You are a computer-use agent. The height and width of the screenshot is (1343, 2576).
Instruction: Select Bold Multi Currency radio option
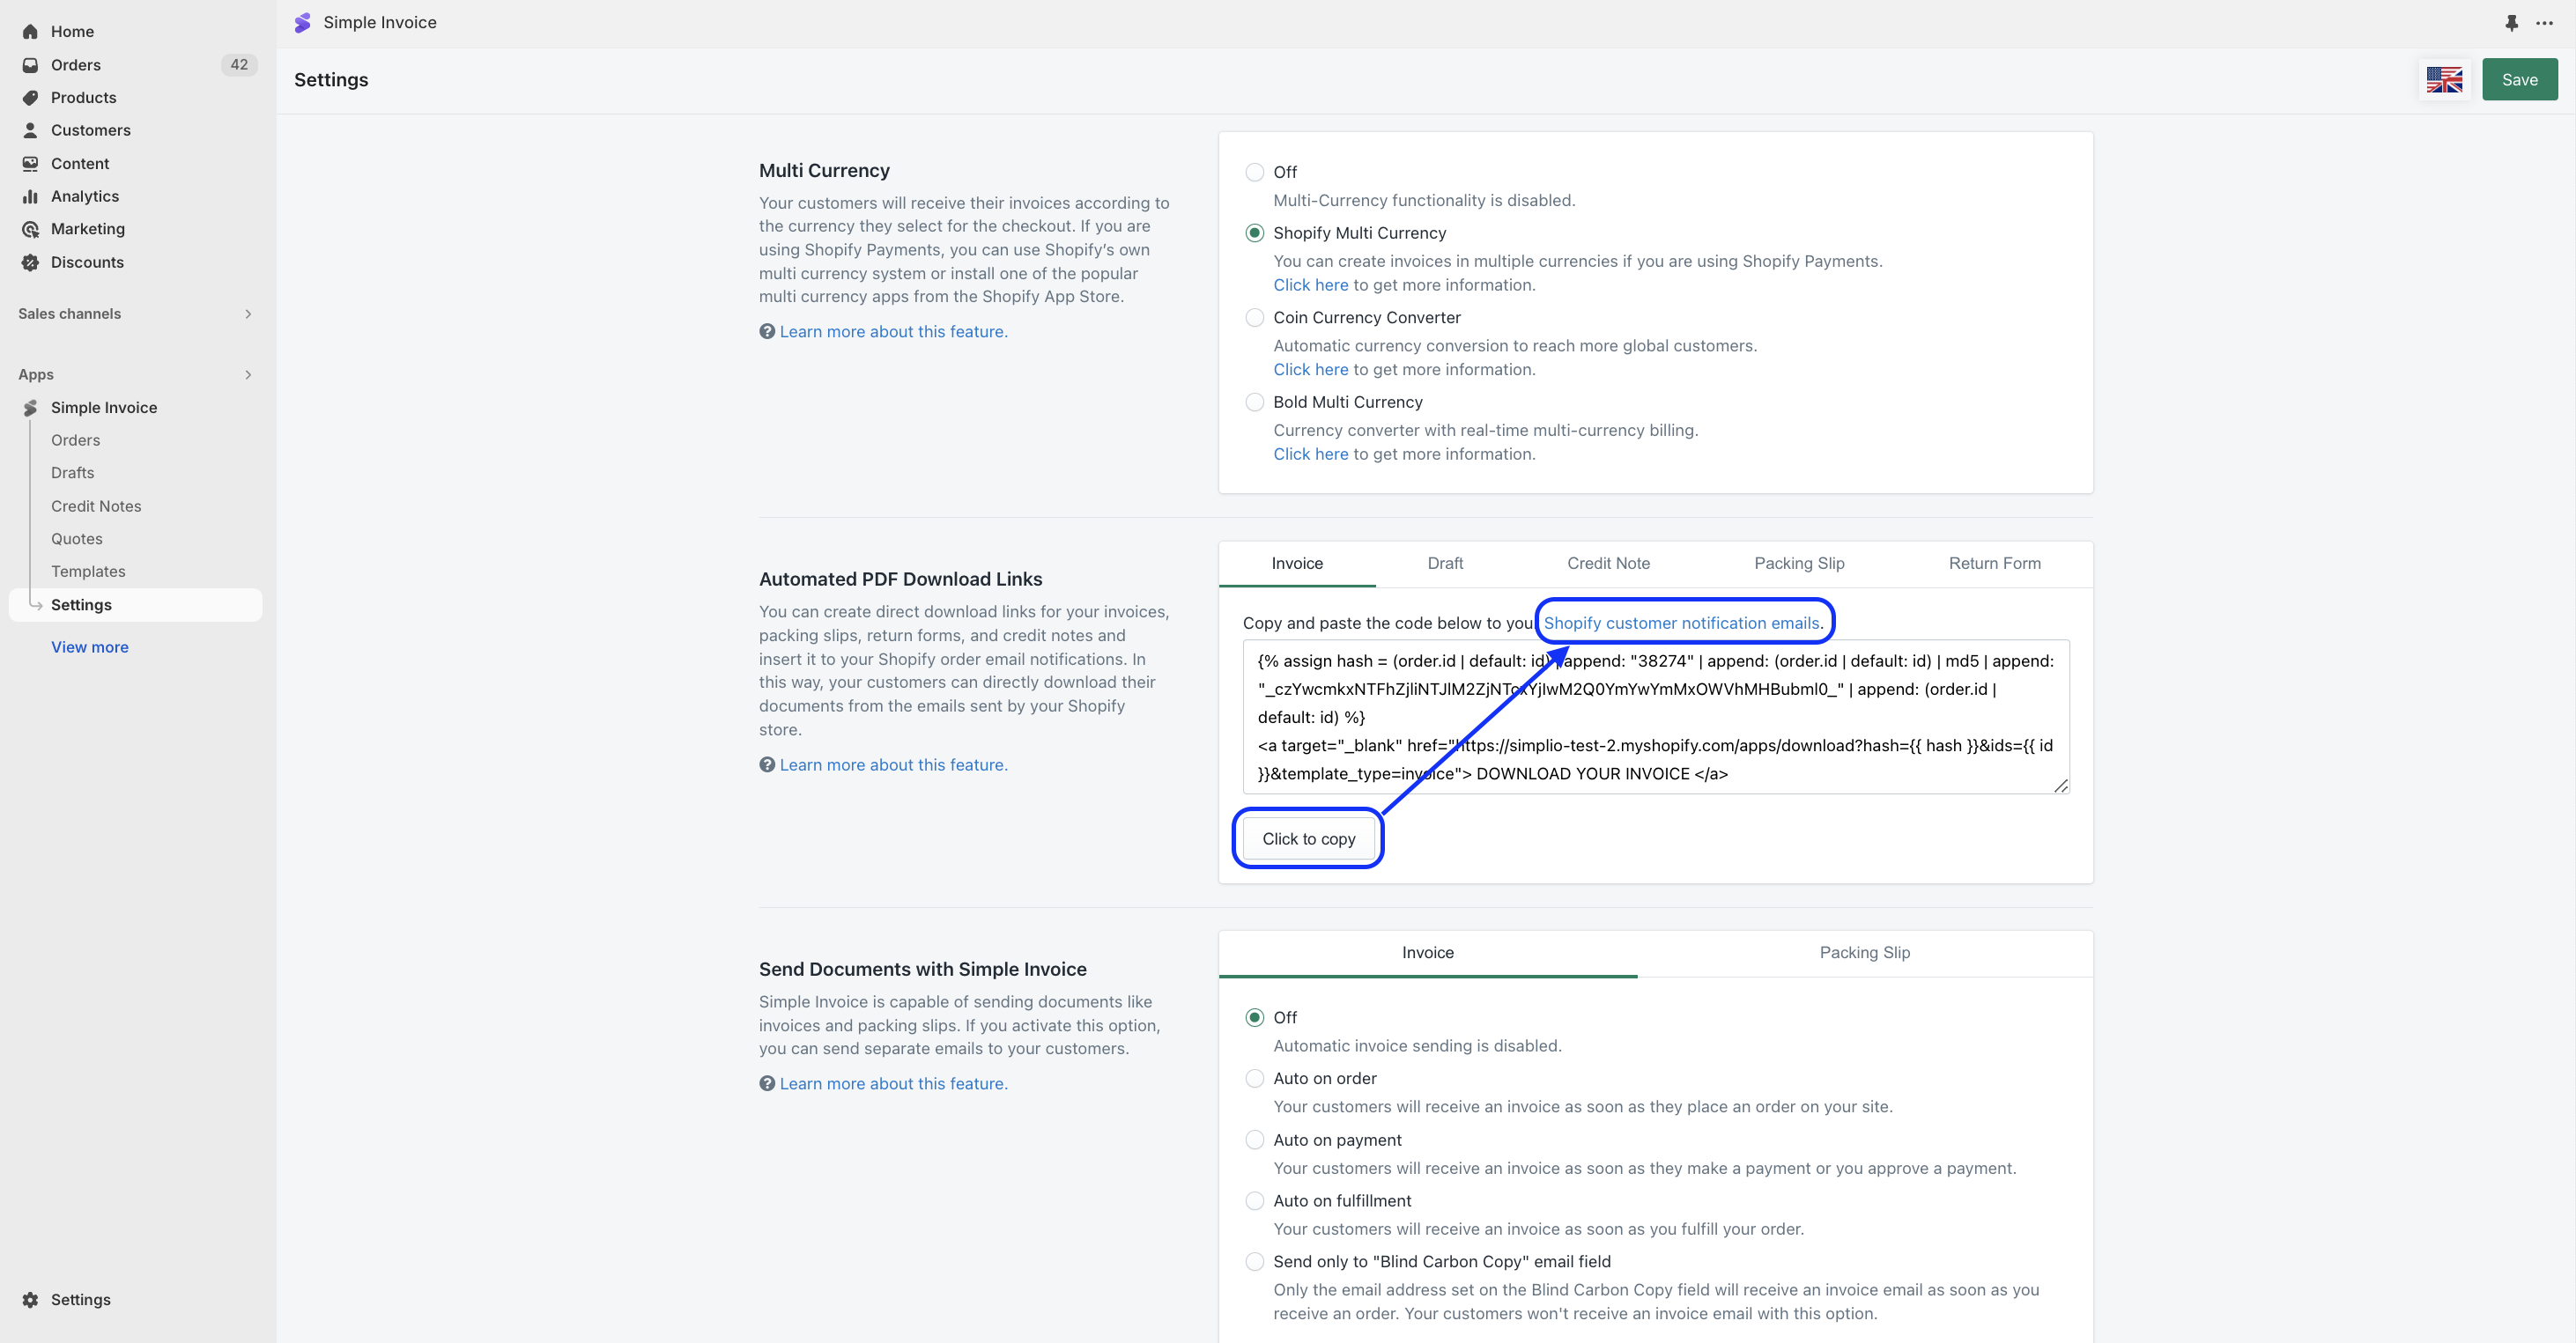[x=1254, y=402]
